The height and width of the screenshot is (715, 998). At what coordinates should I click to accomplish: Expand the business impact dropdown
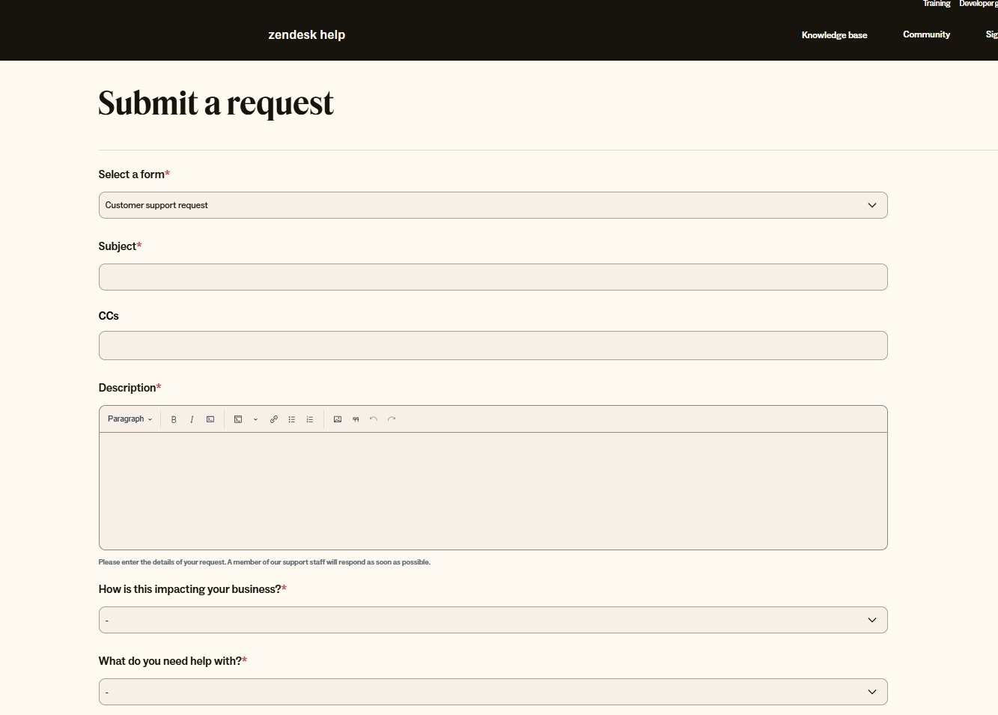tap(493, 620)
